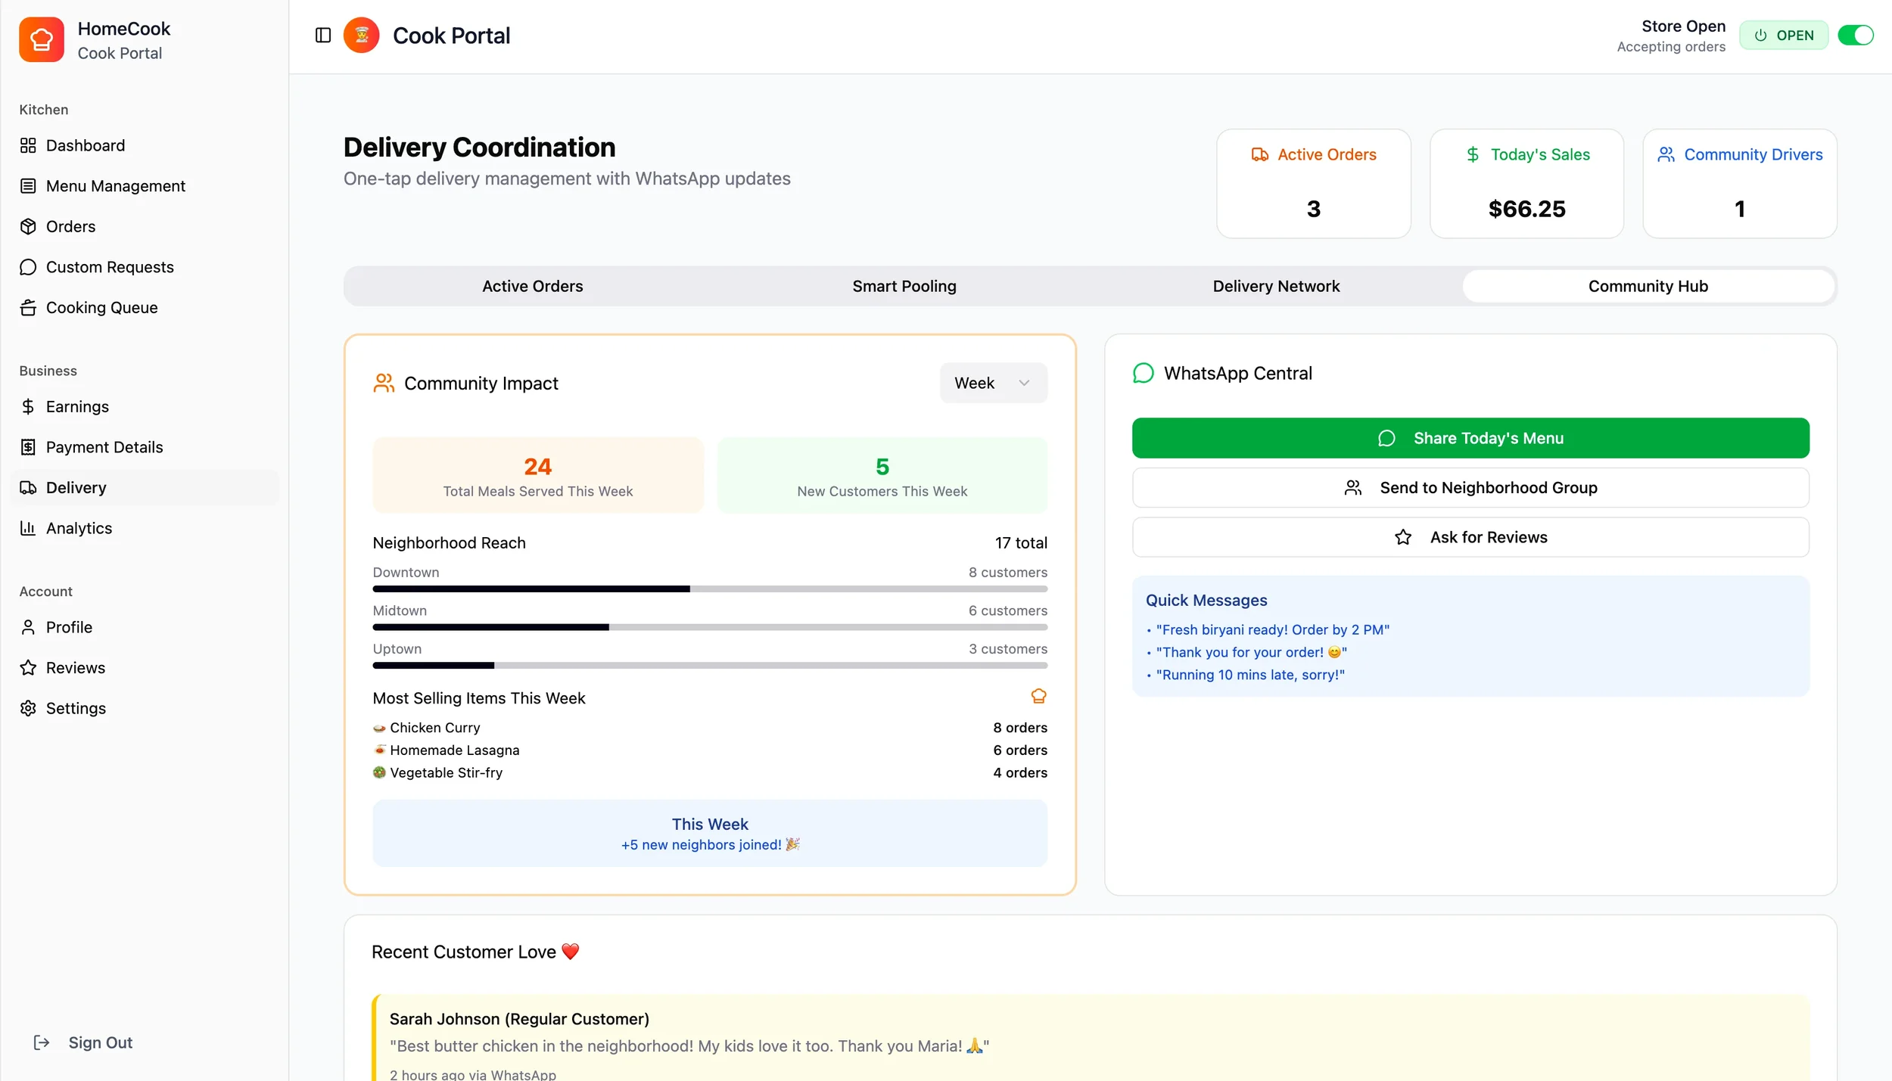Screen dimensions: 1892x1081
Task: Switch to the Delivery Network tab
Action: [1275, 286]
